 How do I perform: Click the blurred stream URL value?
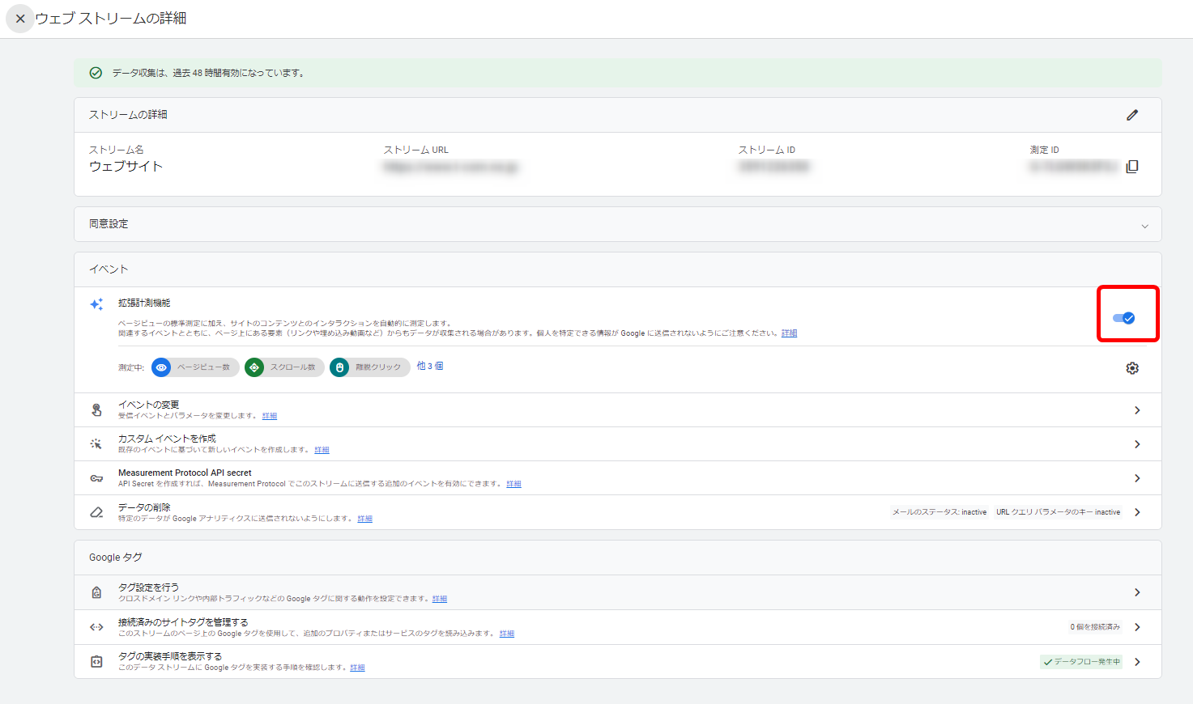pos(450,167)
